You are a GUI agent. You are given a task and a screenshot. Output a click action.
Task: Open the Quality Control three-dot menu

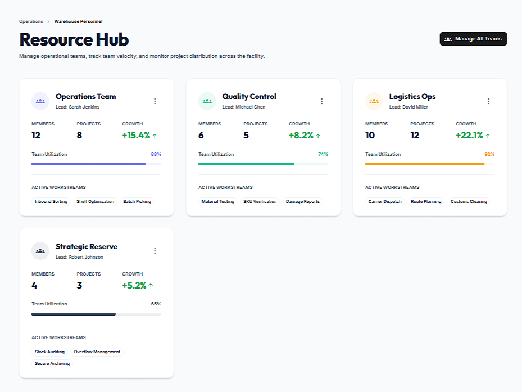(x=322, y=101)
